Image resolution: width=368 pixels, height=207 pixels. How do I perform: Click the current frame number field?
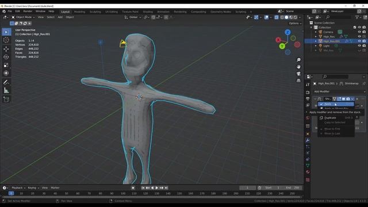(247, 188)
